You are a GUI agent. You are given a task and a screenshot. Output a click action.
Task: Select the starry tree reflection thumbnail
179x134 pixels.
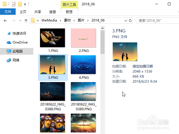(83, 123)
